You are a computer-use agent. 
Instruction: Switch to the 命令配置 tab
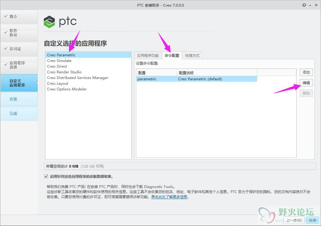pos(172,56)
